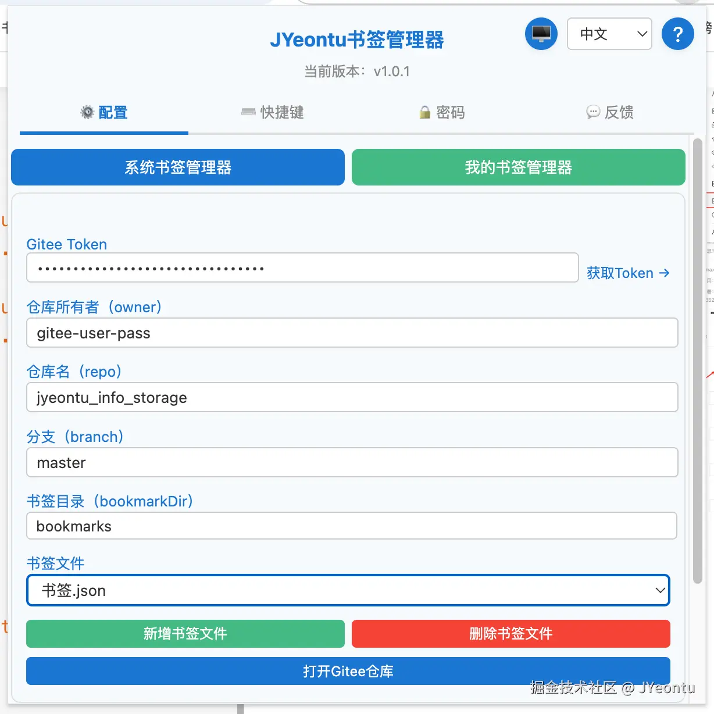The width and height of the screenshot is (714, 714).
Task: Switch to the 快捷键 tab
Action: [x=273, y=112]
